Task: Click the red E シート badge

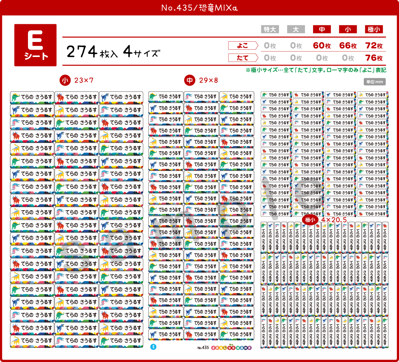Action: click(x=35, y=45)
